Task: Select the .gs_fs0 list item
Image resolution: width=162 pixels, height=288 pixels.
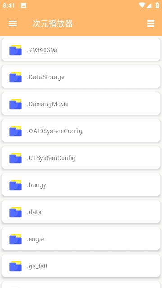Action: pyautogui.click(x=81, y=265)
